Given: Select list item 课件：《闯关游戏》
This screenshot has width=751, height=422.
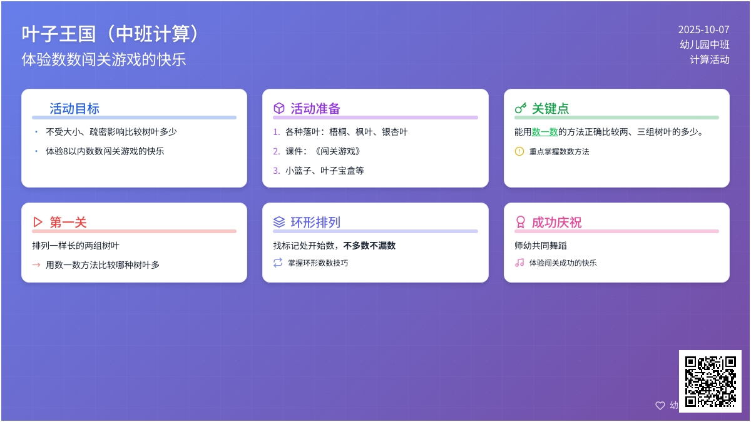Looking at the screenshot, I should point(323,151).
